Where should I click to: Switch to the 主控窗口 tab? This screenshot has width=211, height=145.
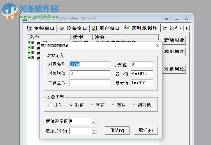[x=41, y=28]
